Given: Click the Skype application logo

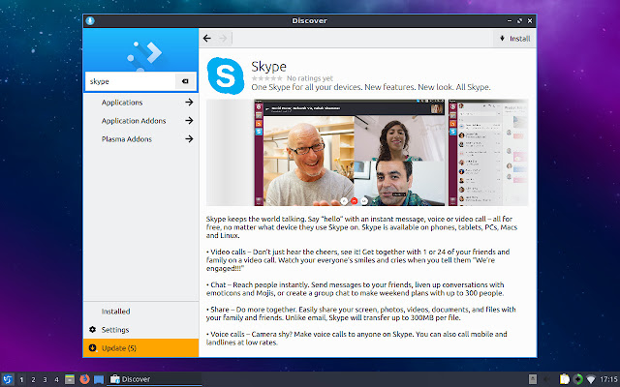Looking at the screenshot, I should [226, 75].
